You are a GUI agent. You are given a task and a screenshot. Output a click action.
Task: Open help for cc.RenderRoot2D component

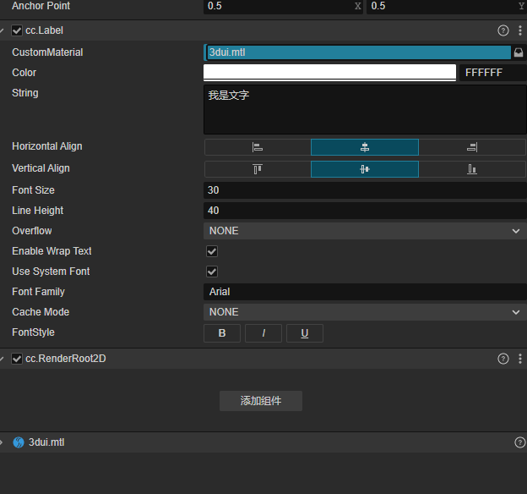(x=503, y=359)
